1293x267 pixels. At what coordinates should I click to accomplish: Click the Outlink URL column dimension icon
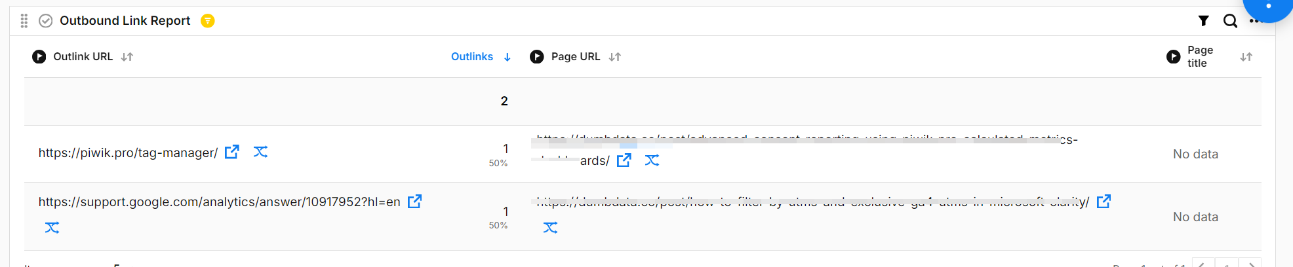tap(39, 57)
